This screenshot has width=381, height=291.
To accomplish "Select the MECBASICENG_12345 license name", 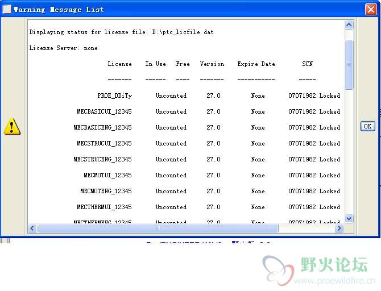I will pos(102,127).
